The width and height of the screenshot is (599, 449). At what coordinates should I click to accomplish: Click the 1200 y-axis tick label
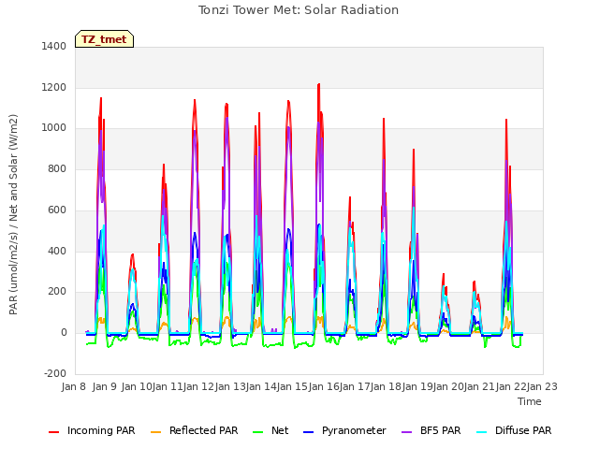click(54, 87)
